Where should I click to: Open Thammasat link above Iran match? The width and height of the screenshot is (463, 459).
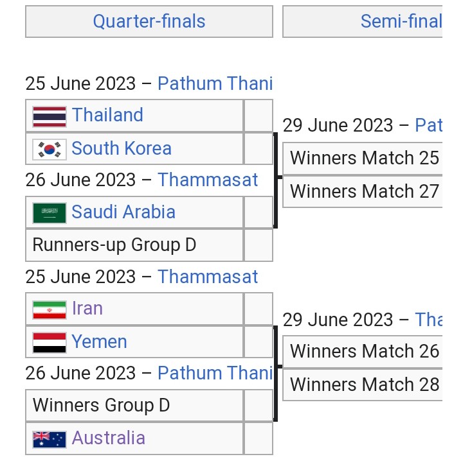208,277
